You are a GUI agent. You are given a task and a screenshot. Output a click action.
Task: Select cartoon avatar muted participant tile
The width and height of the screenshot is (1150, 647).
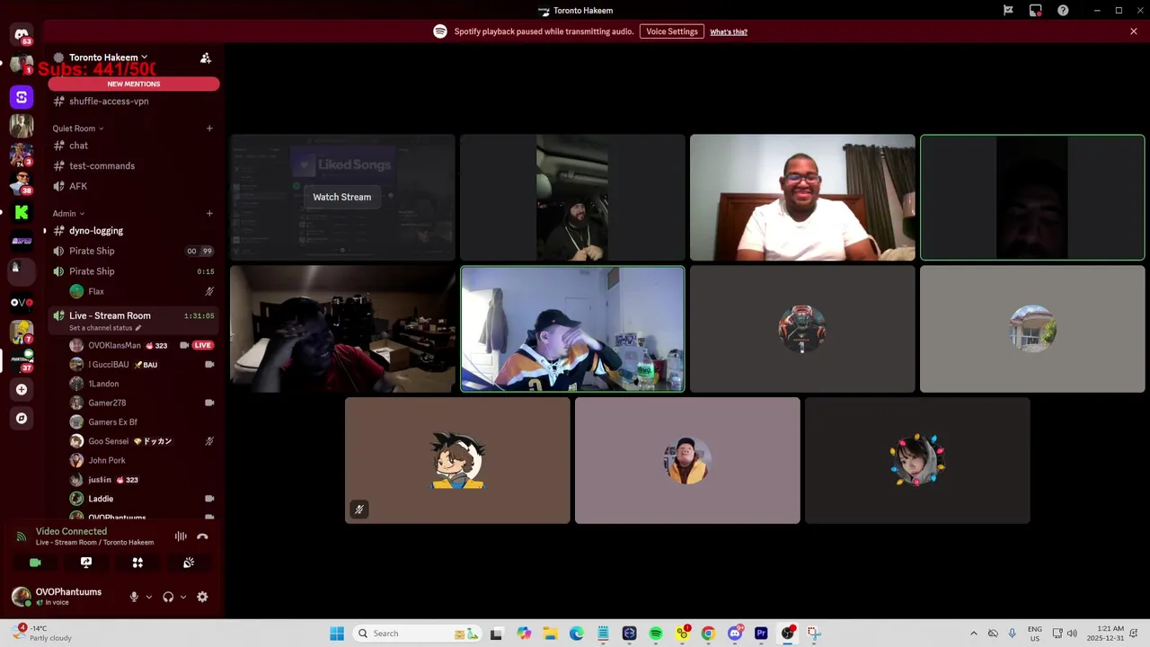(x=457, y=460)
